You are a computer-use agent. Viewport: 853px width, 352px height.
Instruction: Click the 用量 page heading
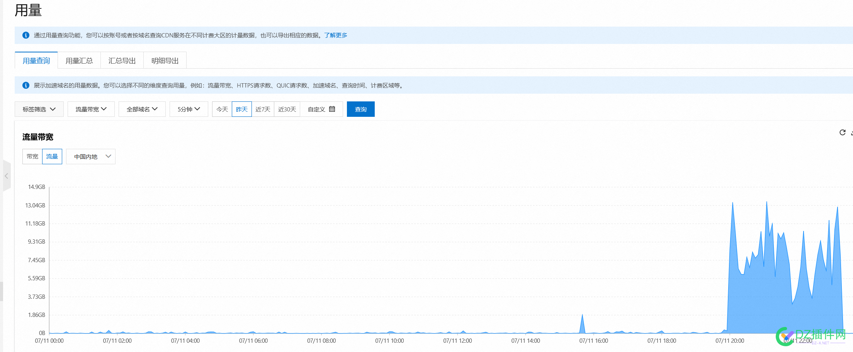[x=28, y=10]
